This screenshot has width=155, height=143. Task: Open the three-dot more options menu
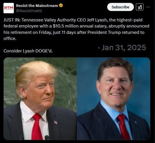[148, 7]
